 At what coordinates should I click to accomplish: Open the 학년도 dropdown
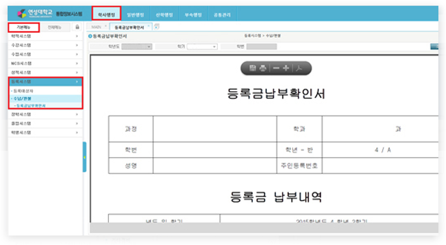click(x=137, y=47)
